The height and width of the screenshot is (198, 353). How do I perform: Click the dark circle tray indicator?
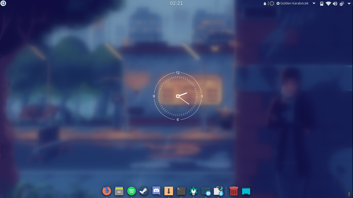[x=272, y=4]
